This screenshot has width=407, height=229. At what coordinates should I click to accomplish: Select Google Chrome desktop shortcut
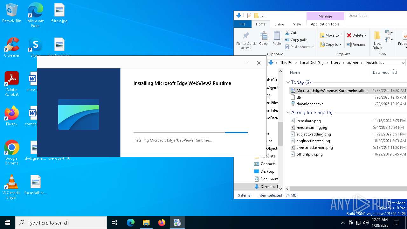click(12, 153)
